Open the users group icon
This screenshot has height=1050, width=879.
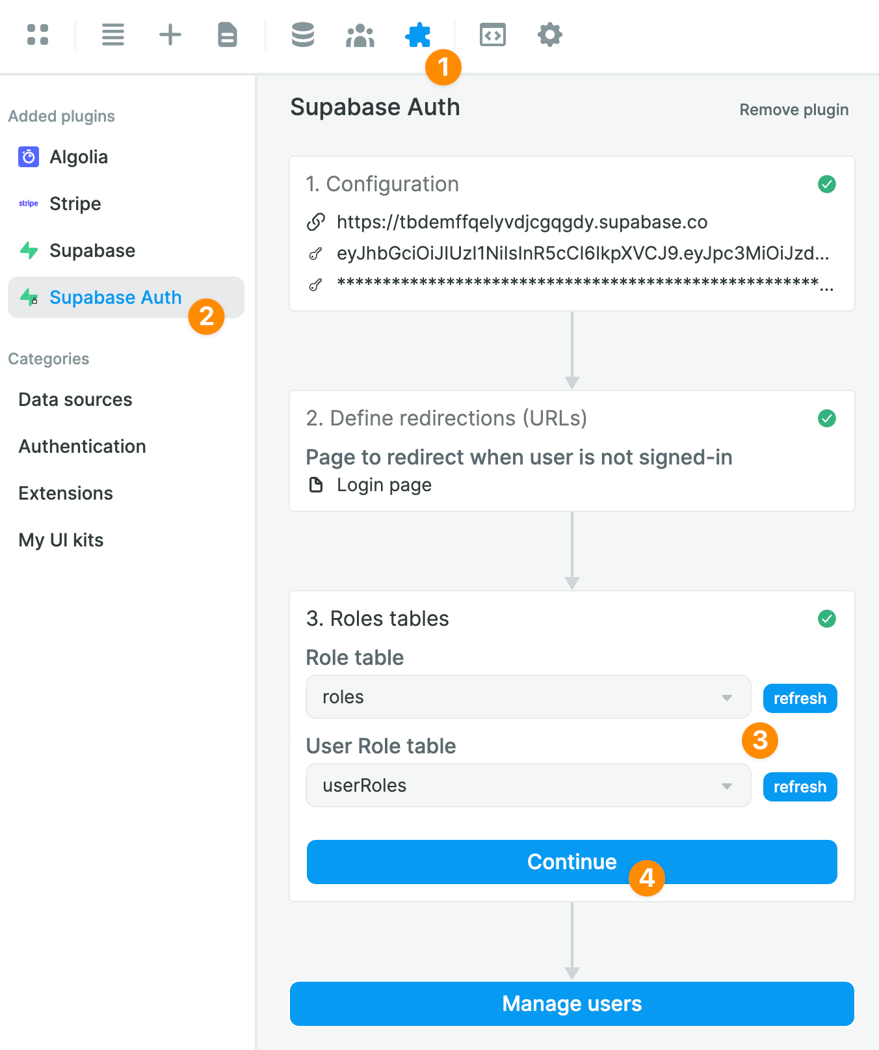[x=360, y=35]
